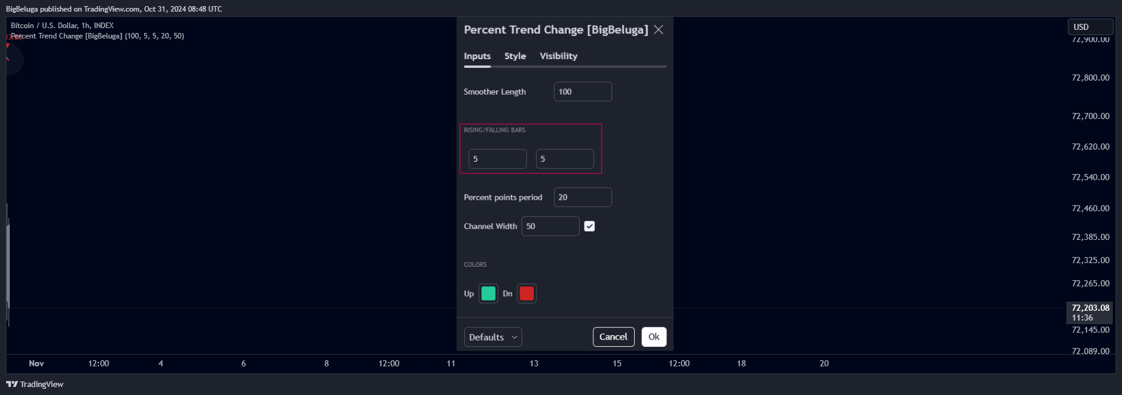Screen dimensions: 1122x395
Task: Open the USD currency selector
Action: point(1090,27)
